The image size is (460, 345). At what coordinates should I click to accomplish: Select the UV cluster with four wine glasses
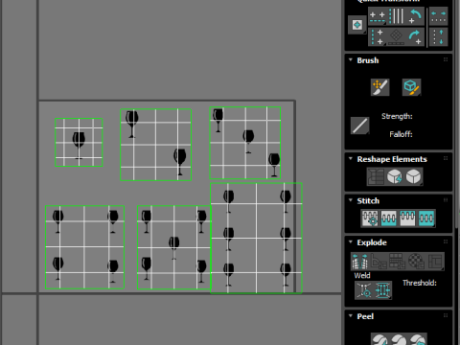[x=85, y=247]
